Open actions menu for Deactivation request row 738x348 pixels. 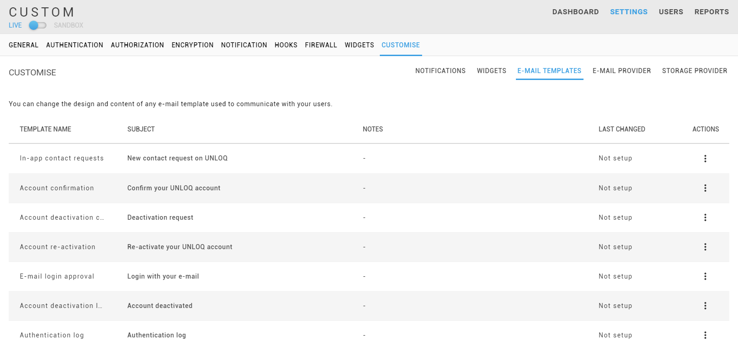[705, 217]
